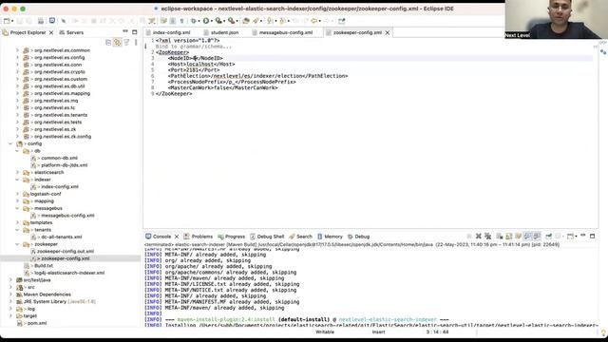Image resolution: width=608 pixels, height=342 pixels.
Task: Open the Debug Shell tab
Action: 267,237
